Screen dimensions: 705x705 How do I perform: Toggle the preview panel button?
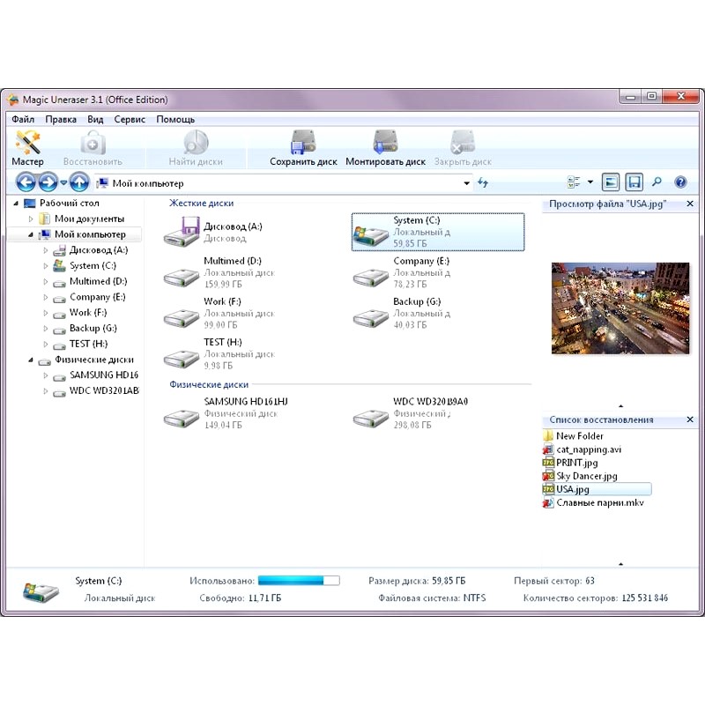611,183
